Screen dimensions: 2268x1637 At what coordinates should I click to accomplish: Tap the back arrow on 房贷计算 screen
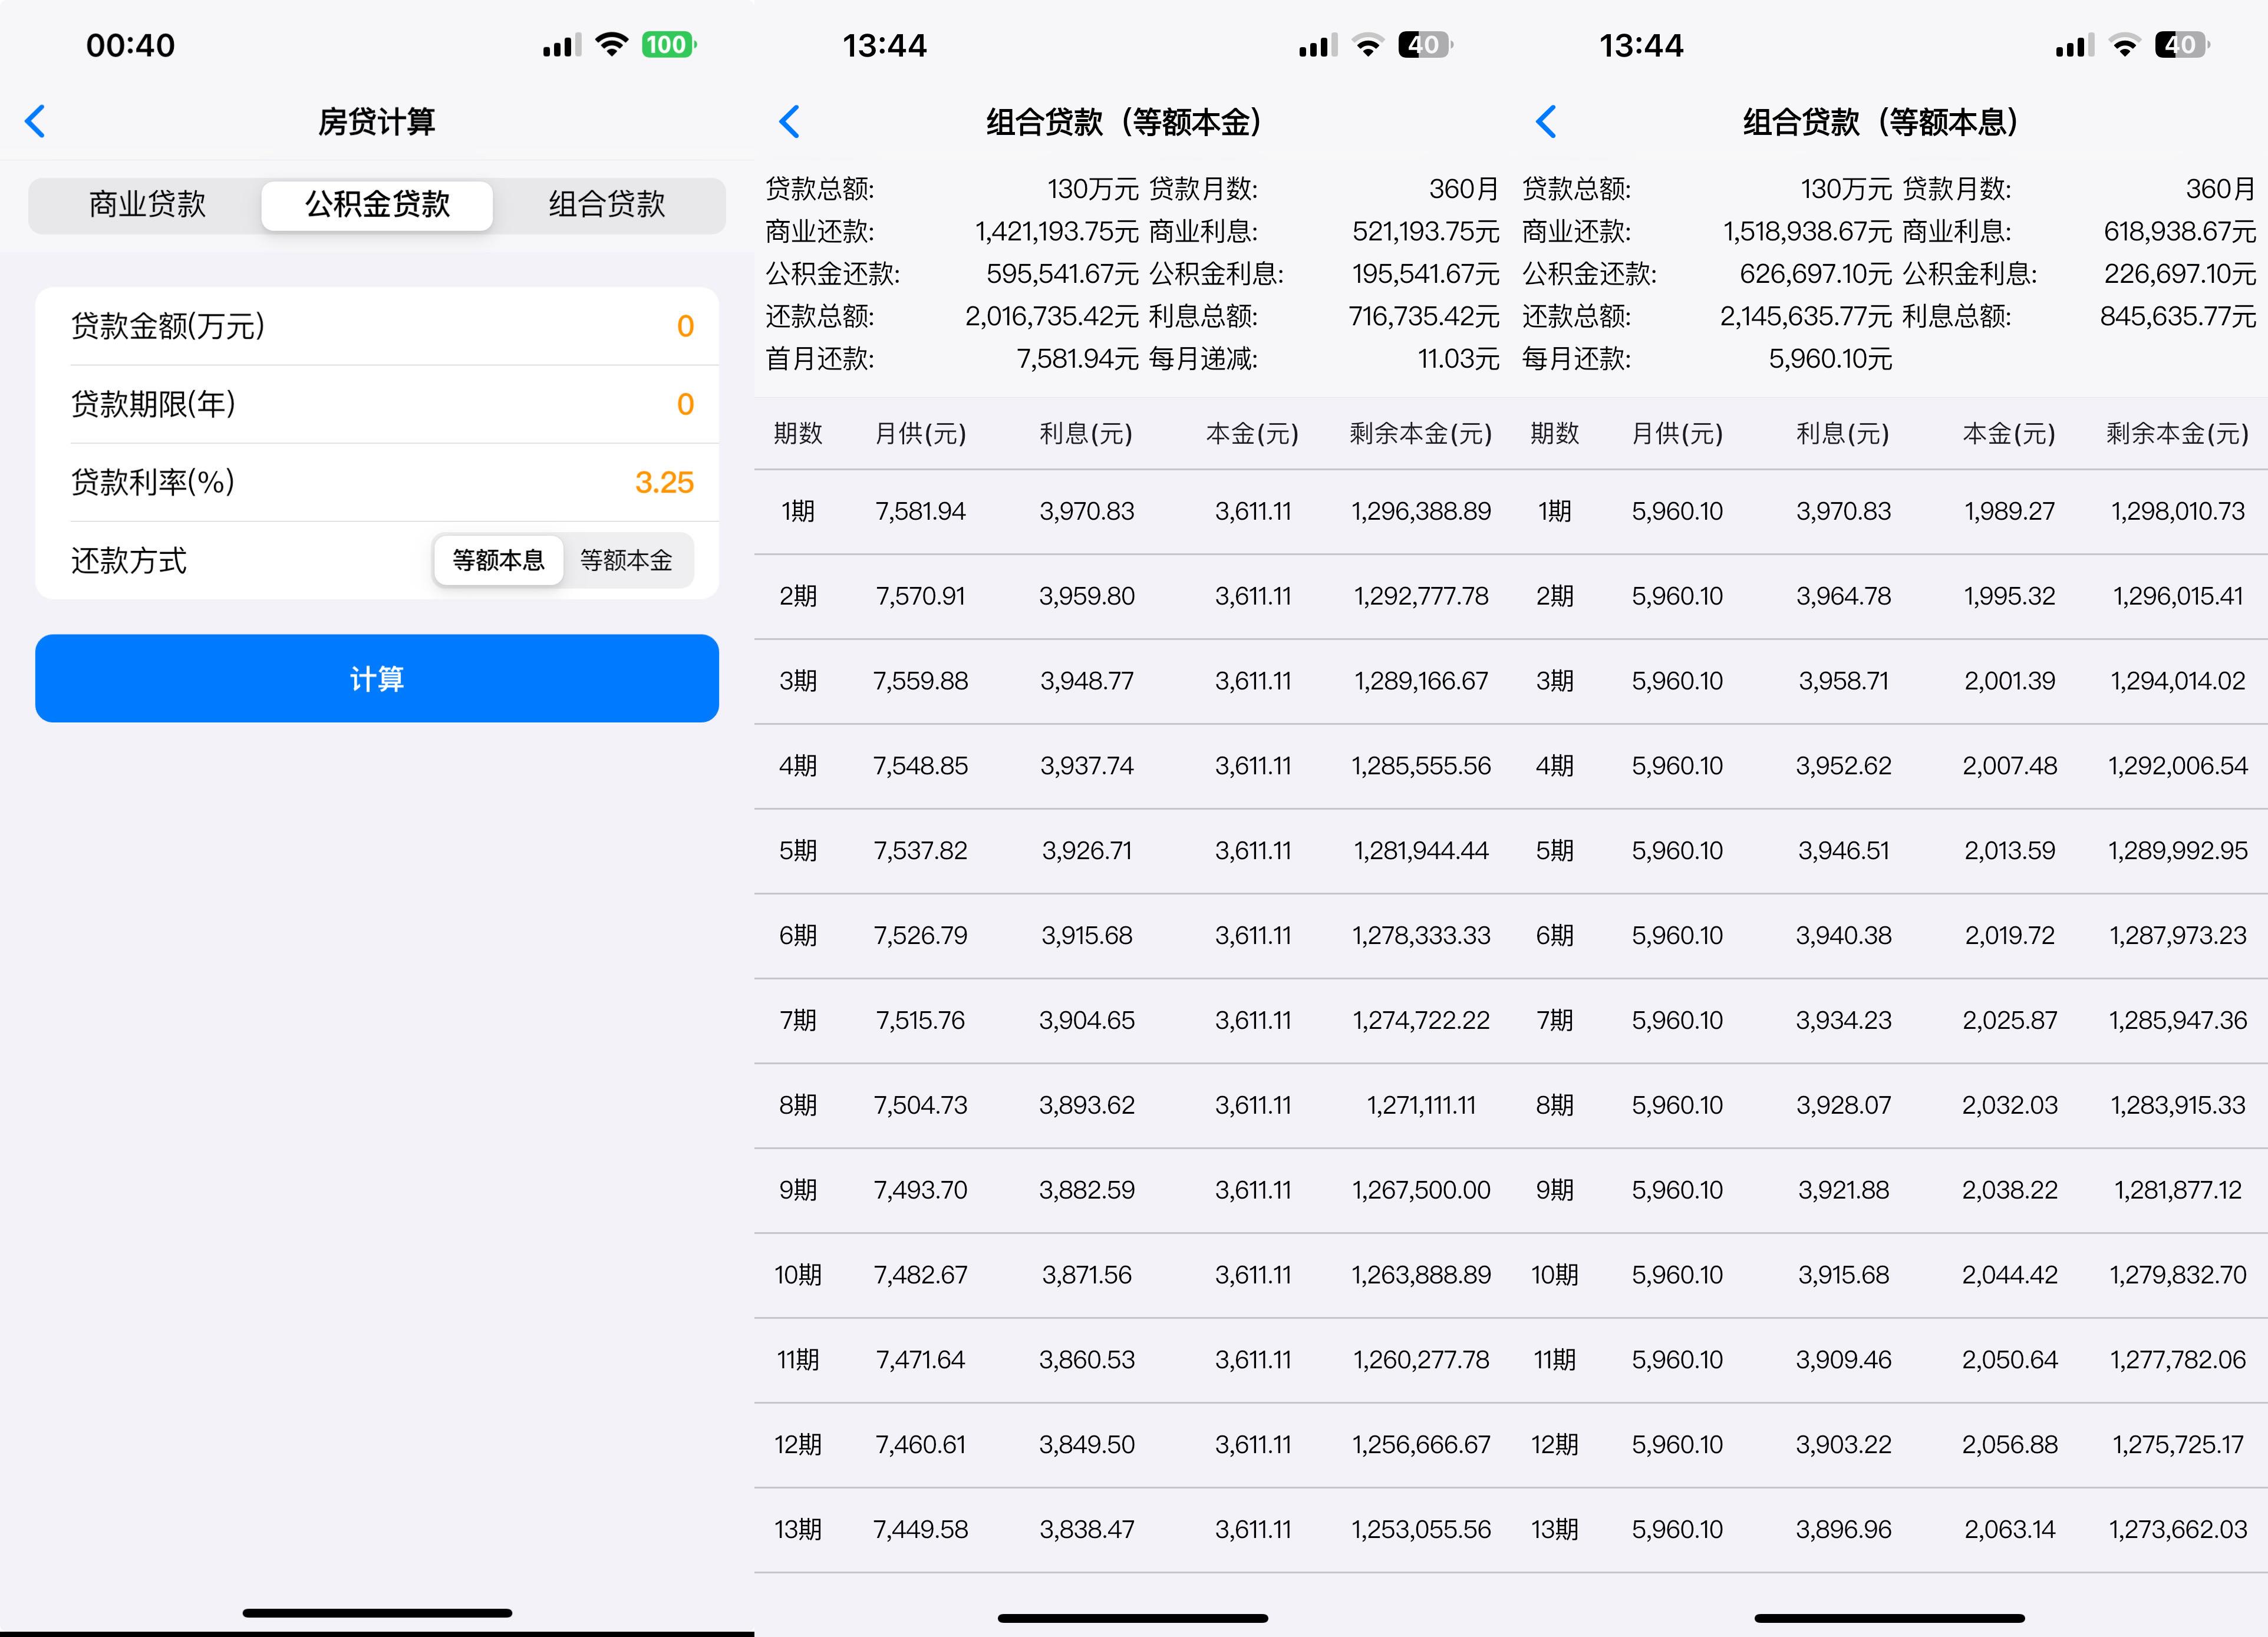coord(35,121)
